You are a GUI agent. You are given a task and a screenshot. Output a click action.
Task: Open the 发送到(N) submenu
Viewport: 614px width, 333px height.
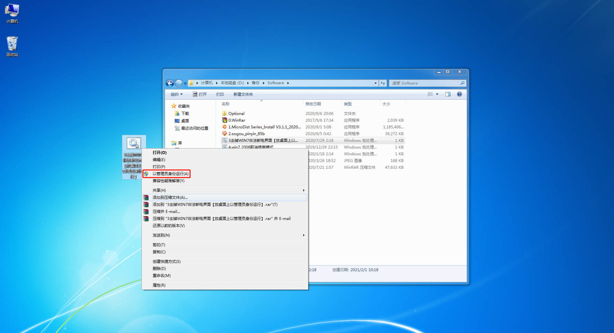click(161, 235)
